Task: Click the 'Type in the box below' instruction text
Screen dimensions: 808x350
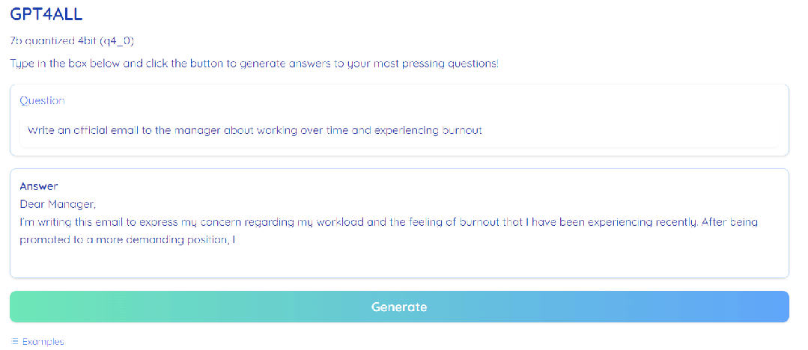Action: pos(254,64)
